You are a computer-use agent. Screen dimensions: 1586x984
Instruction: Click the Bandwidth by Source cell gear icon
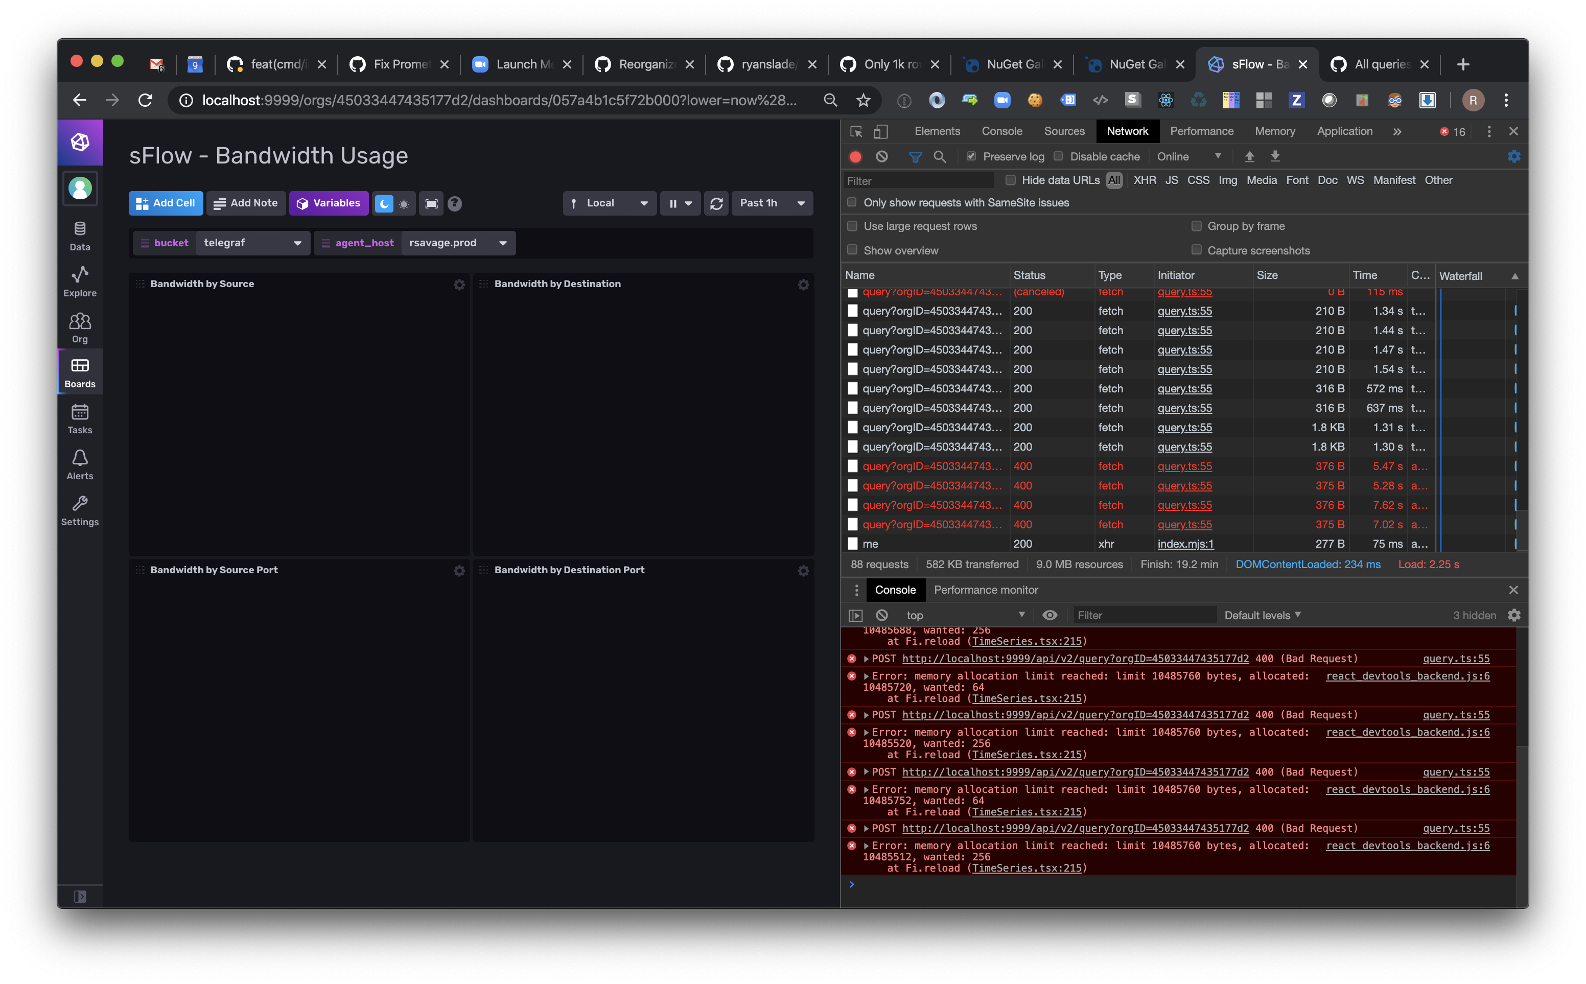(459, 285)
